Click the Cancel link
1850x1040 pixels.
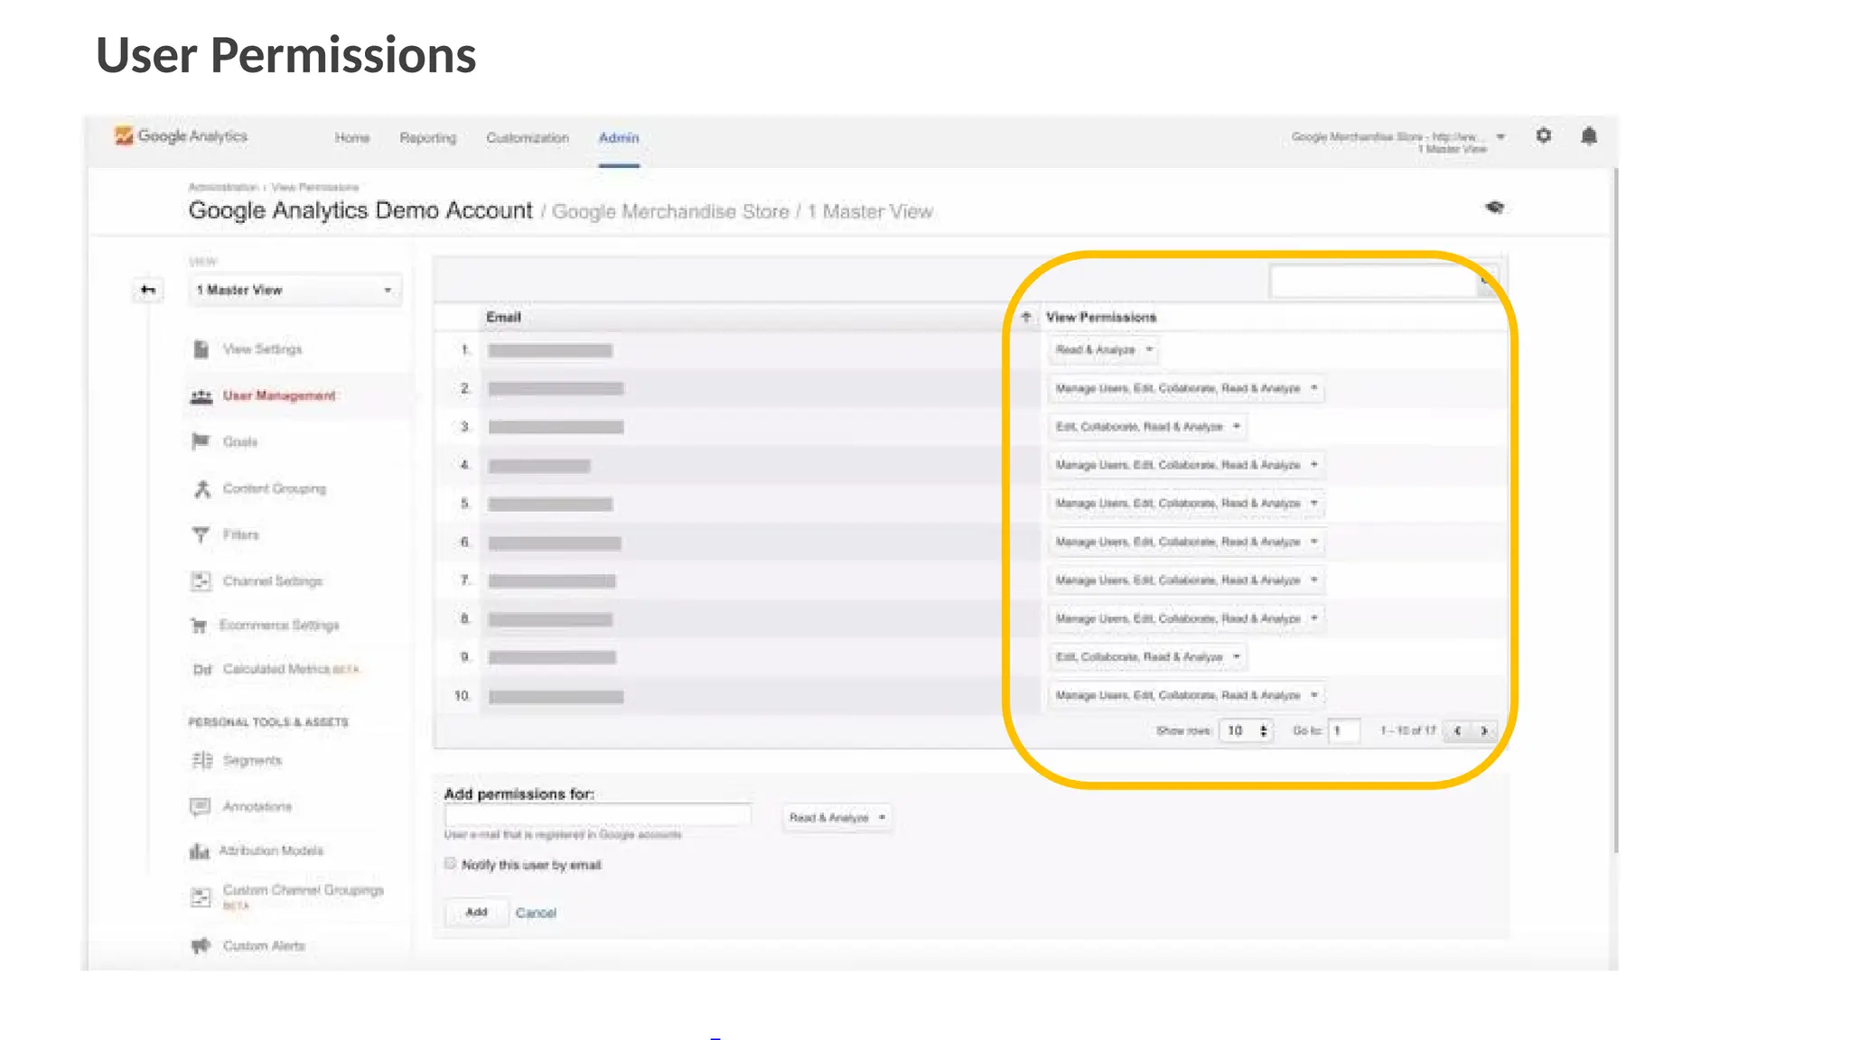(x=536, y=913)
